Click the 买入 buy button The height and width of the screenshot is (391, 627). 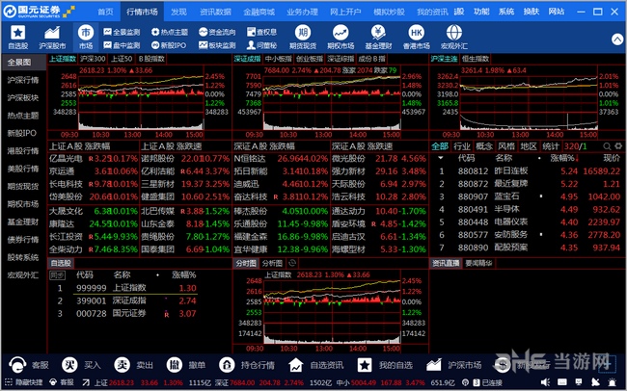pyautogui.click(x=82, y=365)
